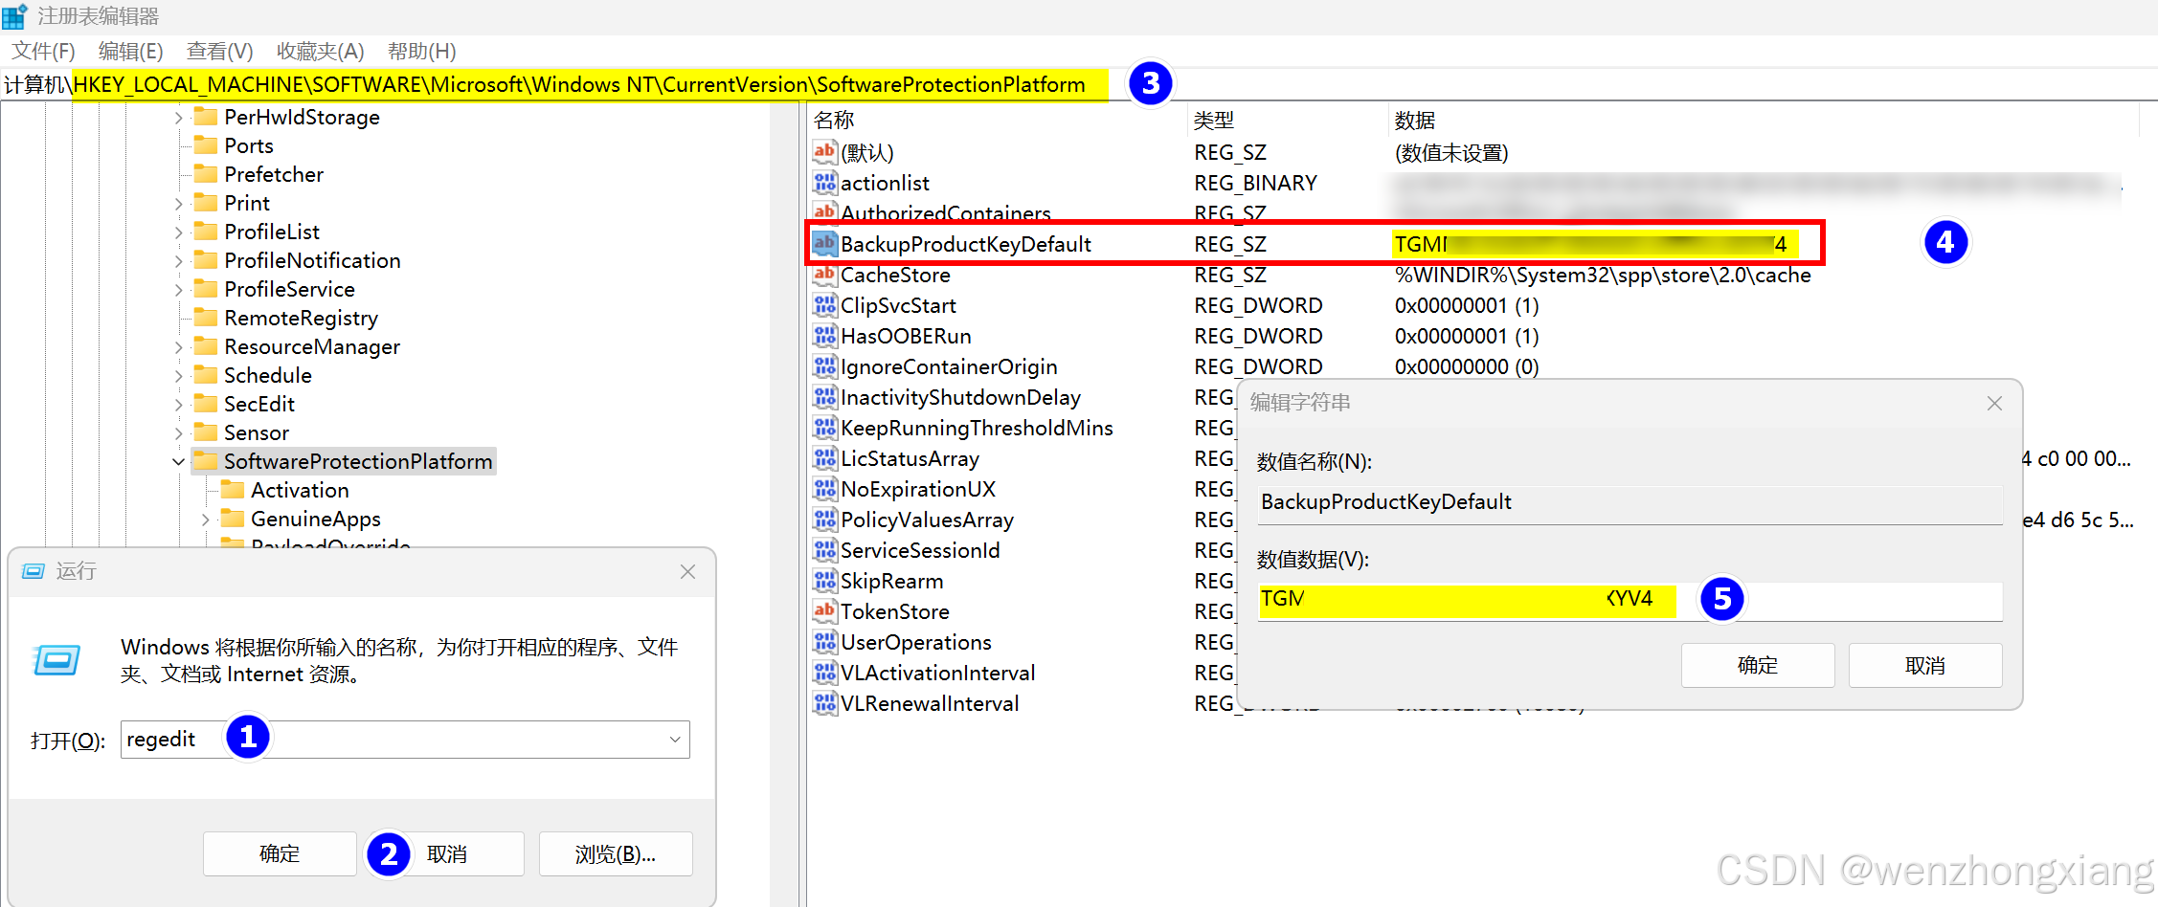
Task: Open the Run dialog 打开 combo dropdown arrow
Action: (x=675, y=740)
